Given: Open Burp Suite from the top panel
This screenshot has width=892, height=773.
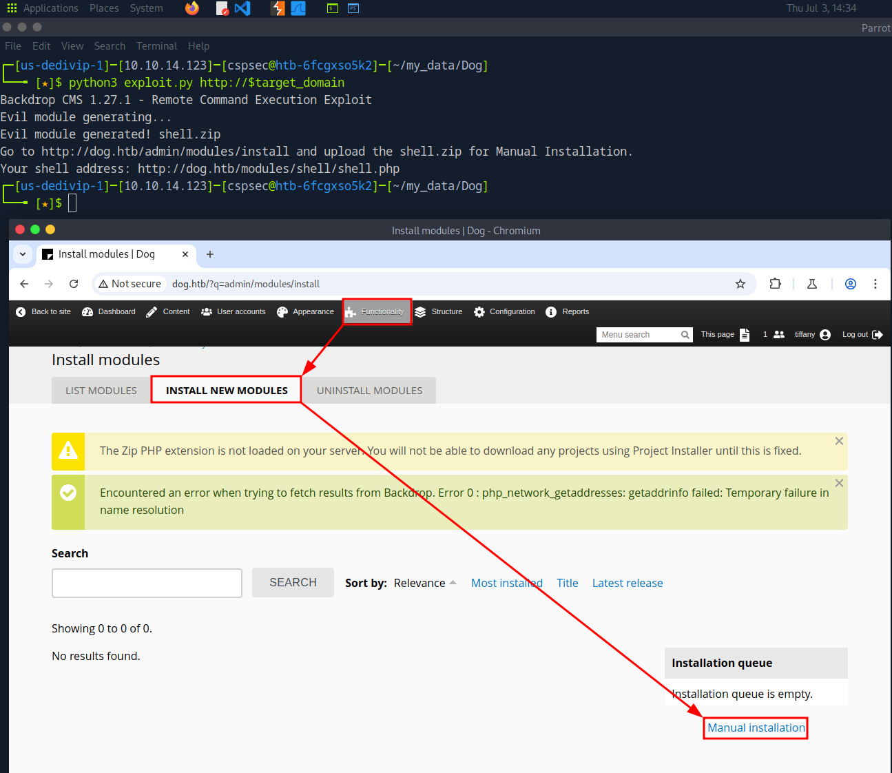Looking at the screenshot, I should (278, 8).
